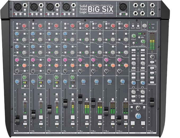Image resolution: width=180 pixels, height=138 pixels.
Task: Click the red Trim knob on stereo 5/6
Action: [x=87, y=26]
